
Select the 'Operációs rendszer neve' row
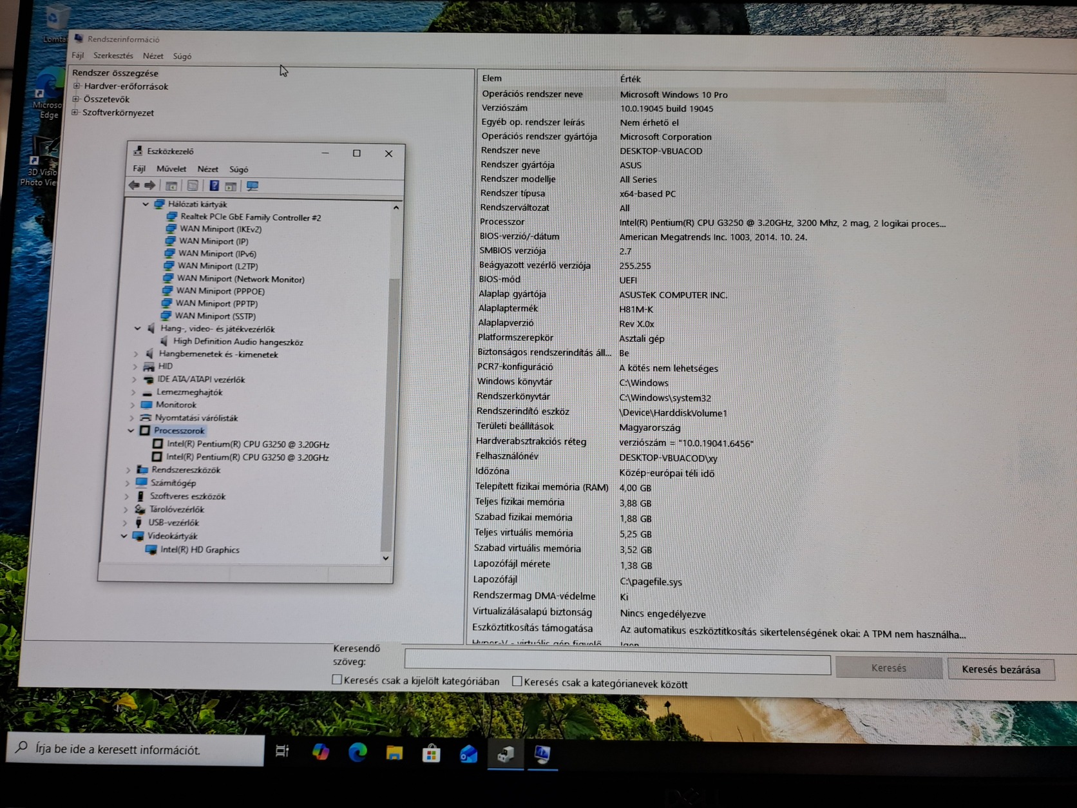712,94
